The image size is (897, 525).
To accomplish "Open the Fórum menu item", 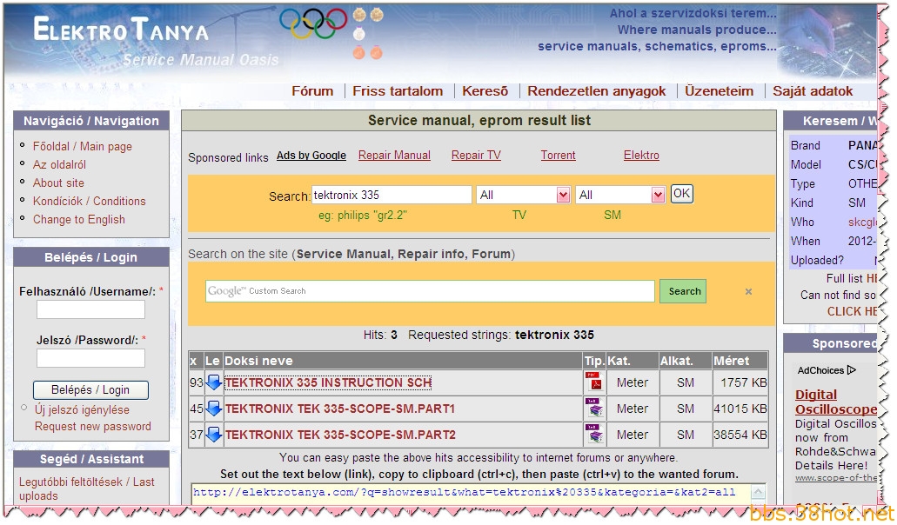I will (x=312, y=91).
